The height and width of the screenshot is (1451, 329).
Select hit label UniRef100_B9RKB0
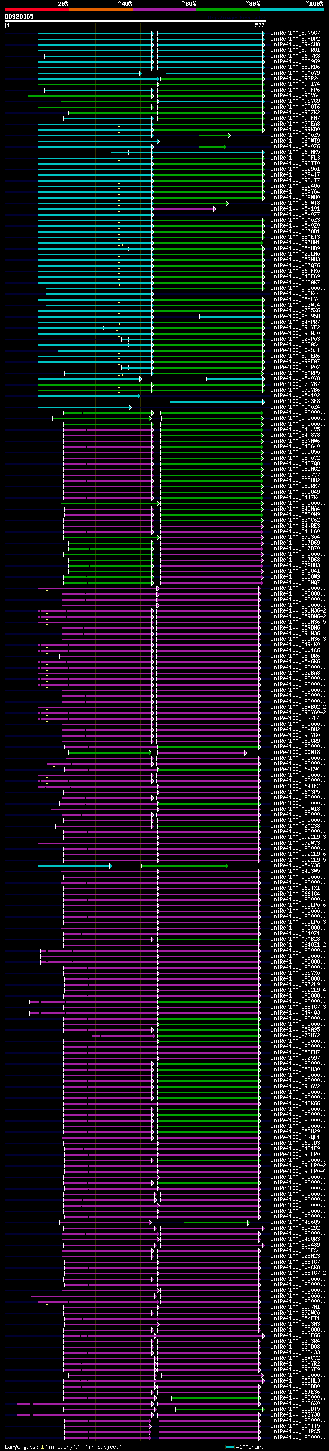(x=295, y=130)
